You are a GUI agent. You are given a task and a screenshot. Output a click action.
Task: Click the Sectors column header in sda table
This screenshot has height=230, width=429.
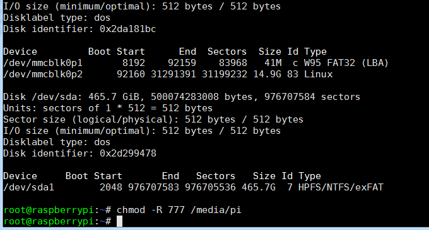click(x=216, y=176)
